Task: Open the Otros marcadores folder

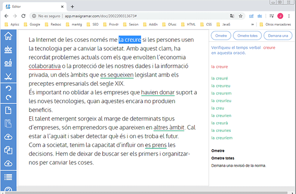Action: [275, 24]
